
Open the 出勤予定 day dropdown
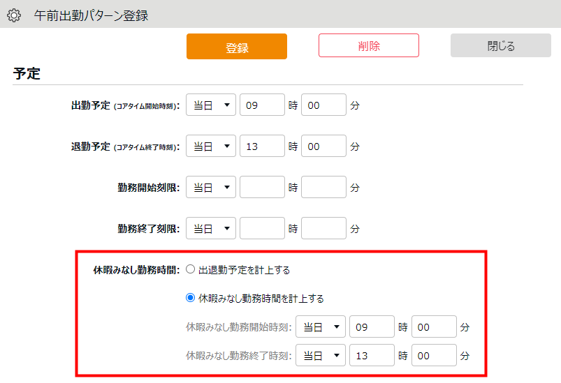coord(211,105)
